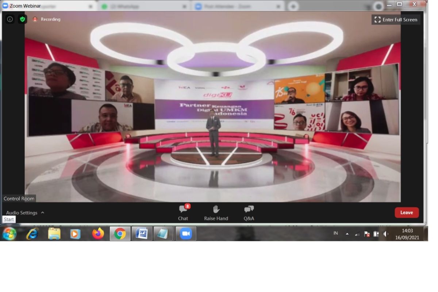Open the IN language input selector

click(x=335, y=233)
